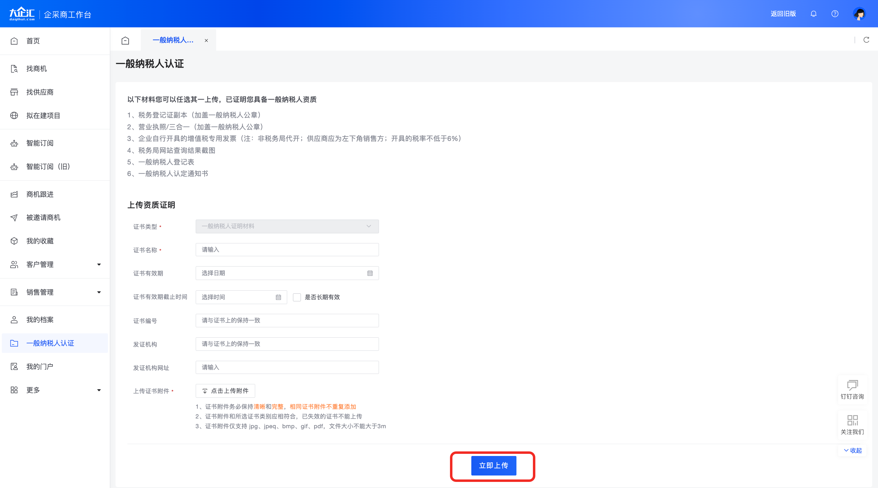This screenshot has width=878, height=488.
Task: Click the 我的档案 person icon
Action: point(14,320)
